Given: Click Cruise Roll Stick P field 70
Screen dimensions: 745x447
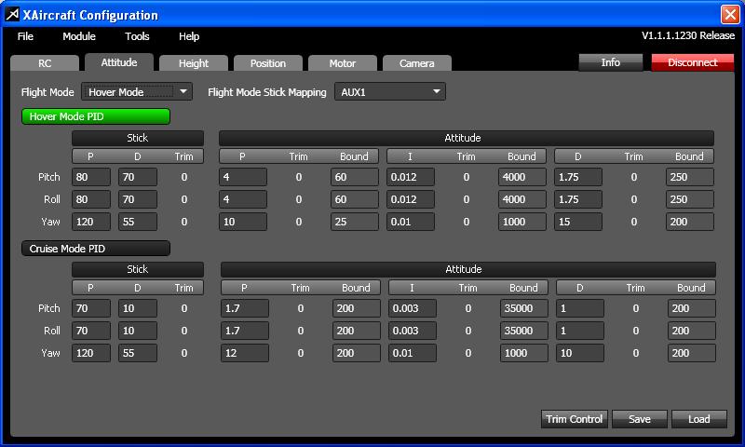Looking at the screenshot, I should 90,331.
